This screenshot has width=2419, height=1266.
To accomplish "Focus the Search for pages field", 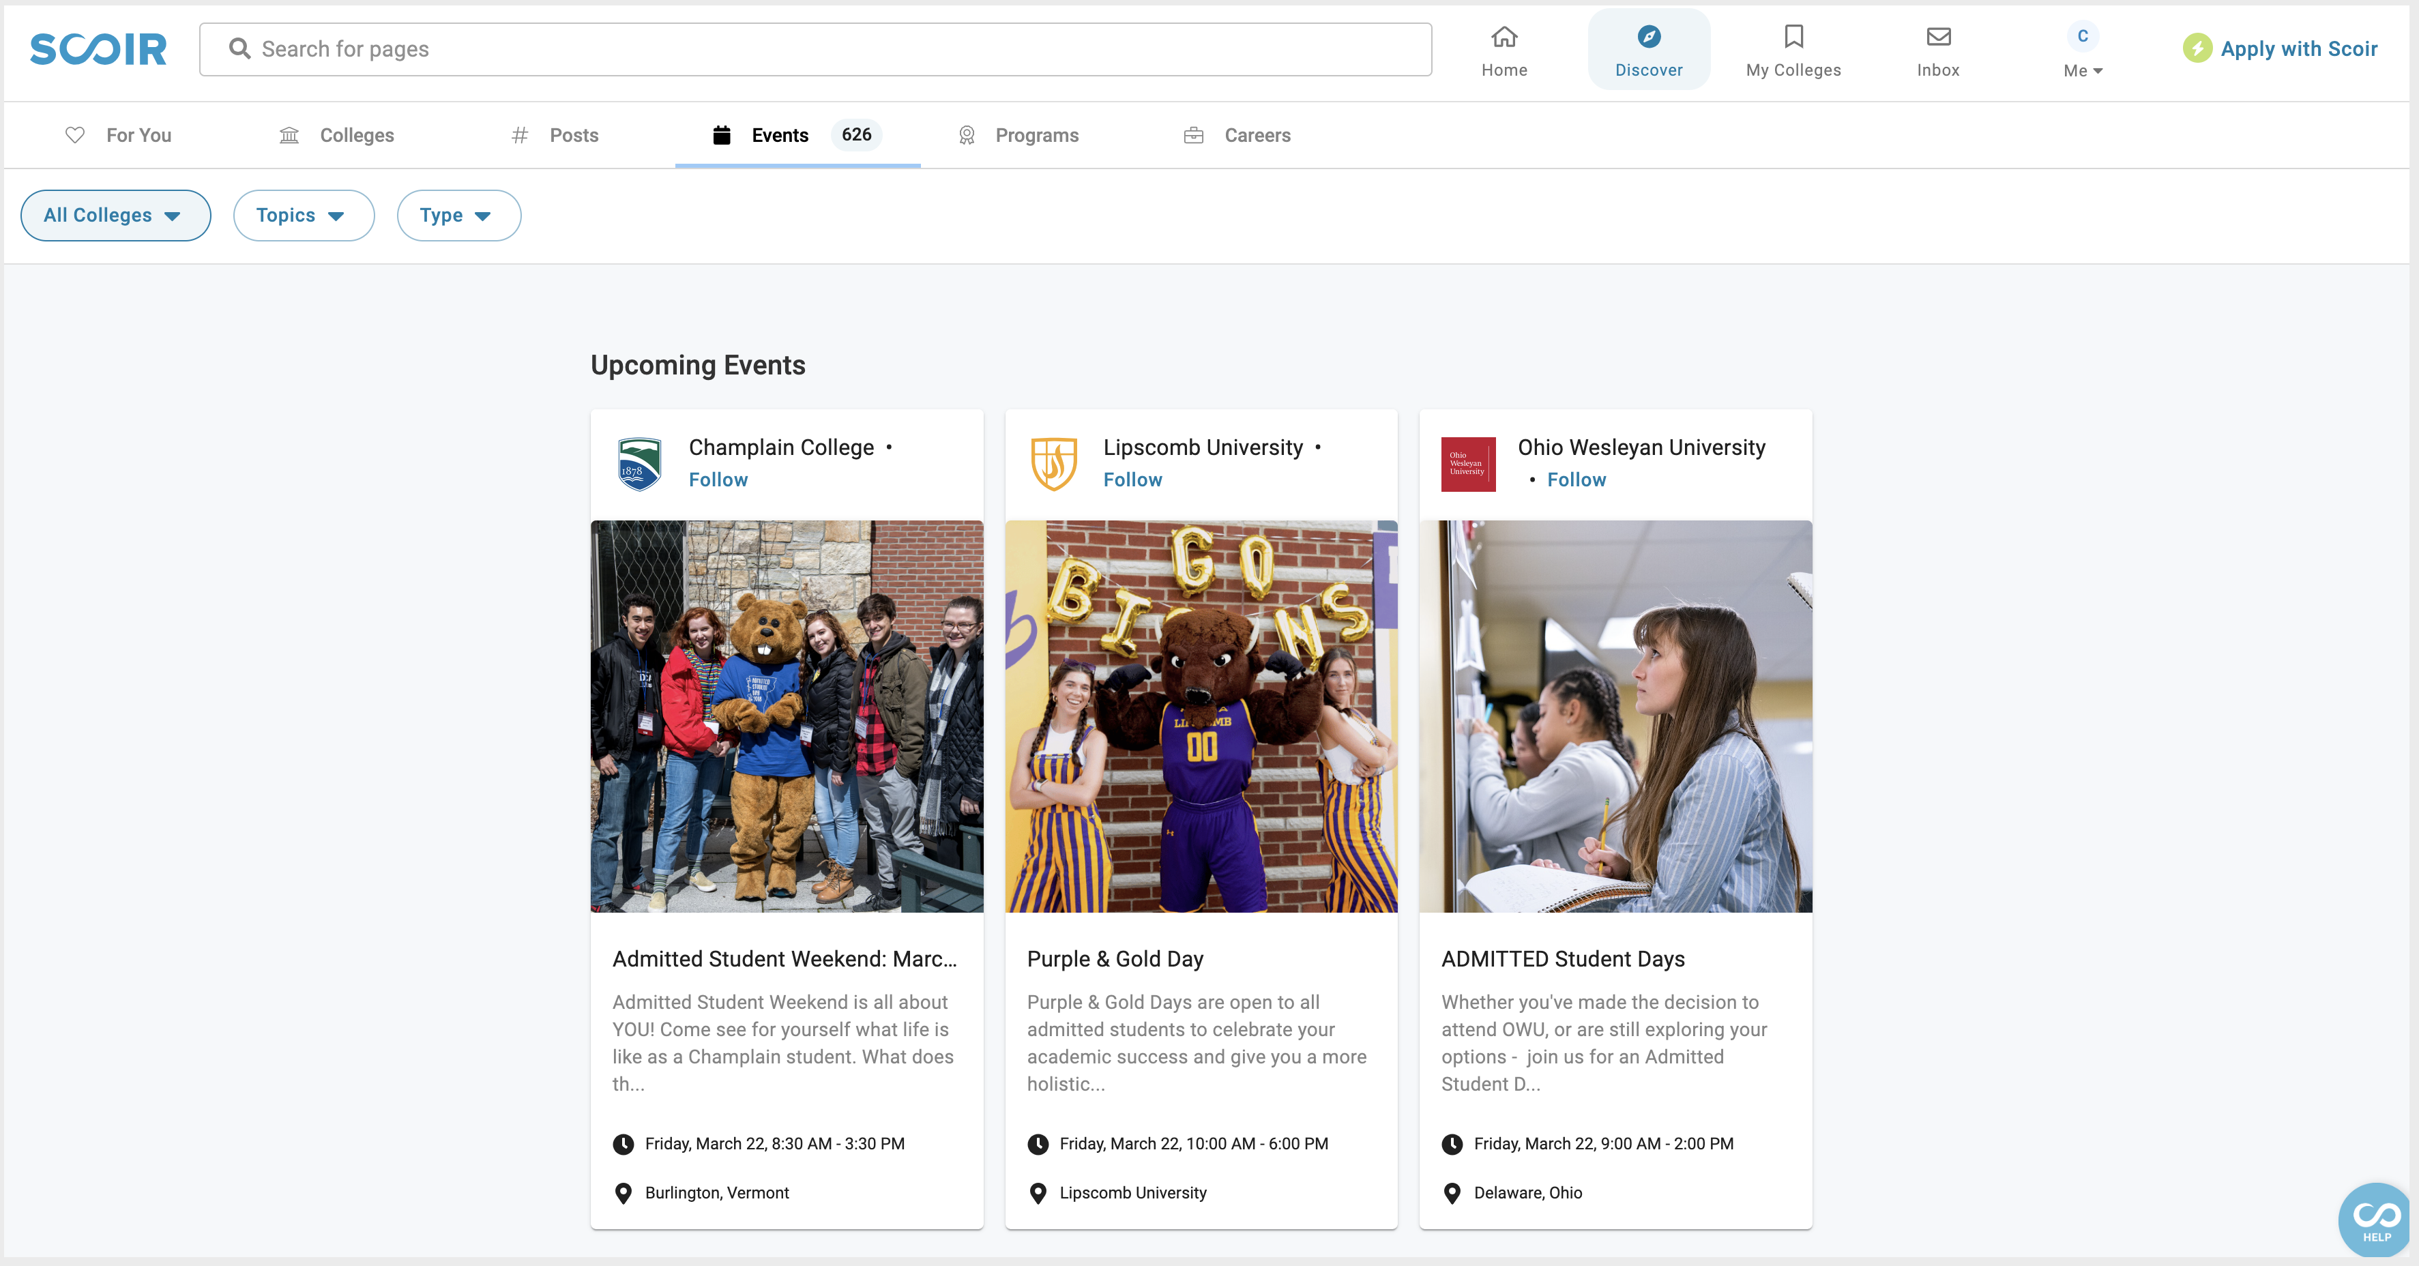I will pyautogui.click(x=815, y=49).
